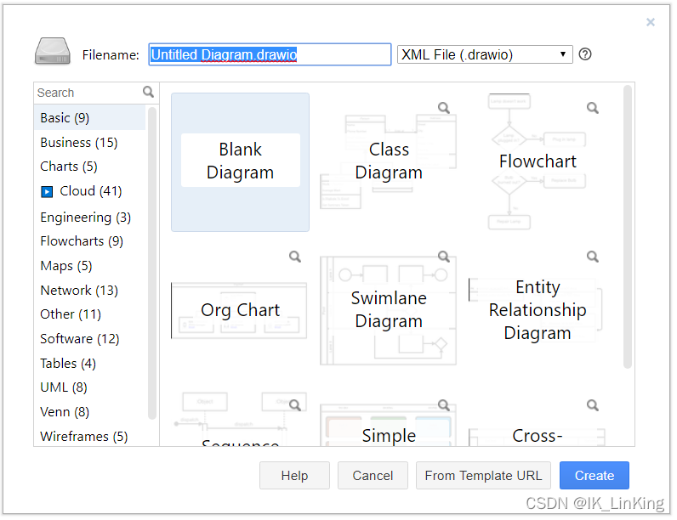677x520 pixels.
Task: Click the From Template URL button
Action: click(483, 475)
